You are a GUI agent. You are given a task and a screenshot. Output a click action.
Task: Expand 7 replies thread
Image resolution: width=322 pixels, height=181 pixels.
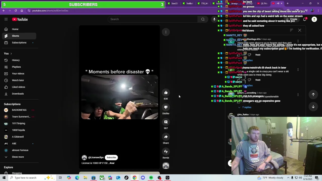pyautogui.click(x=245, y=107)
